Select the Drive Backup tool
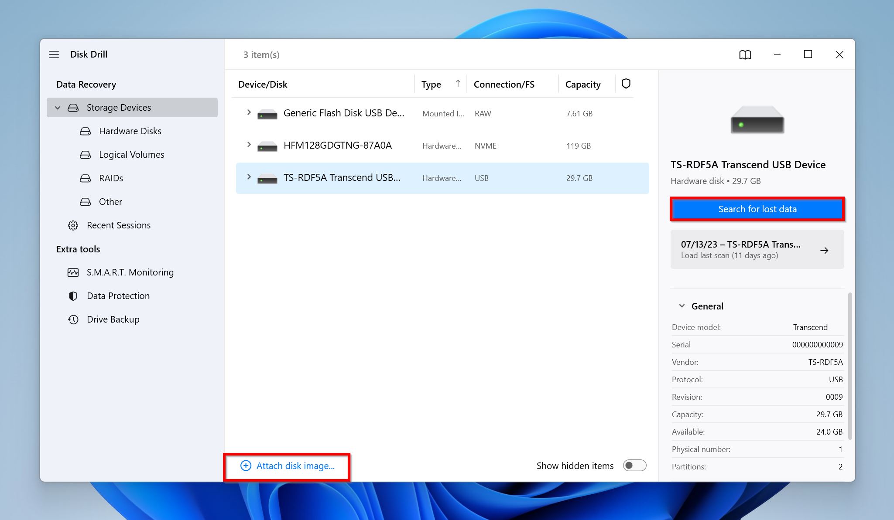Image resolution: width=894 pixels, height=520 pixels. (113, 319)
